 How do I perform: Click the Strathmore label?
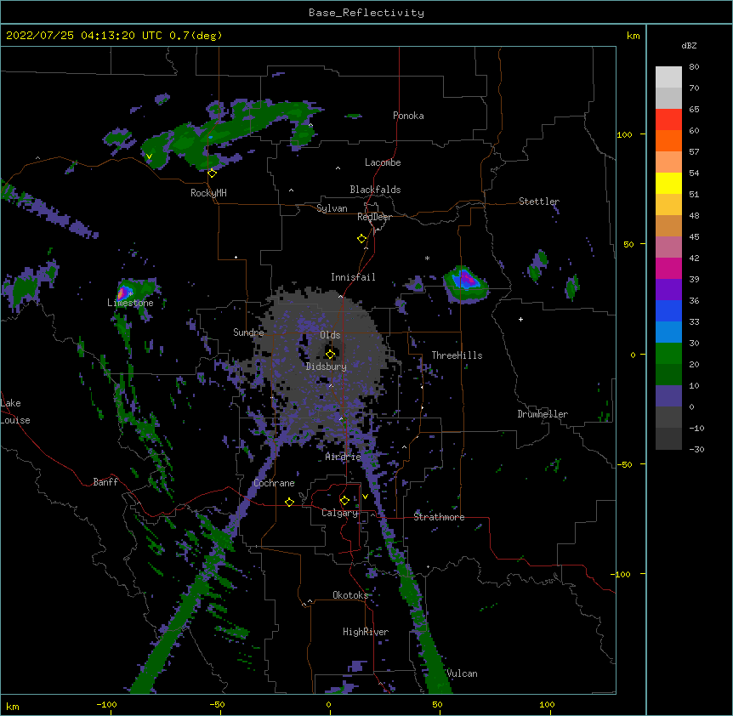439,517
